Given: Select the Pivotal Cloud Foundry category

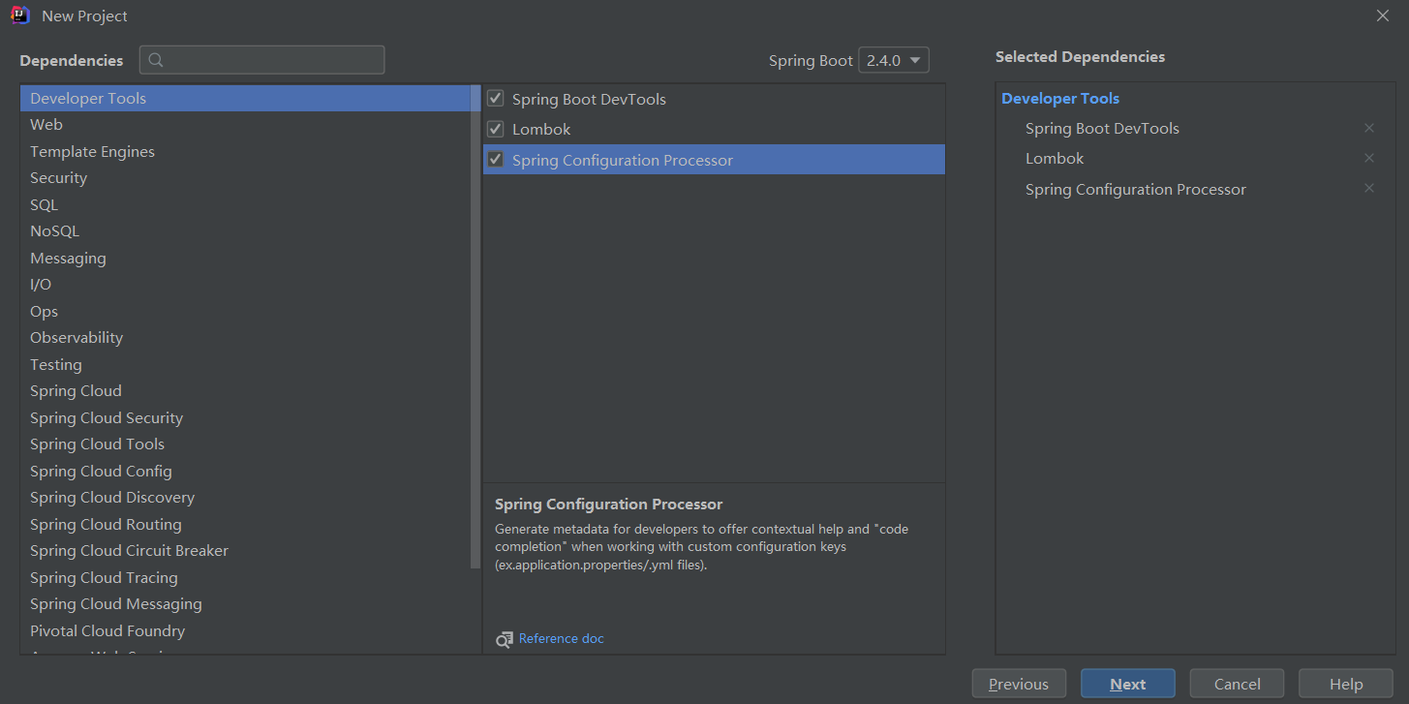Looking at the screenshot, I should click(245, 630).
